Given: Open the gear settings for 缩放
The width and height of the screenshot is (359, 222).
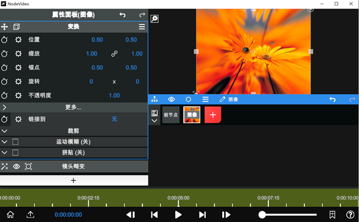Looking at the screenshot, I should click(18, 53).
